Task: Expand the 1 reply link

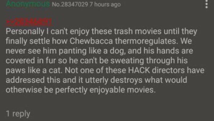Action: coord(18,114)
